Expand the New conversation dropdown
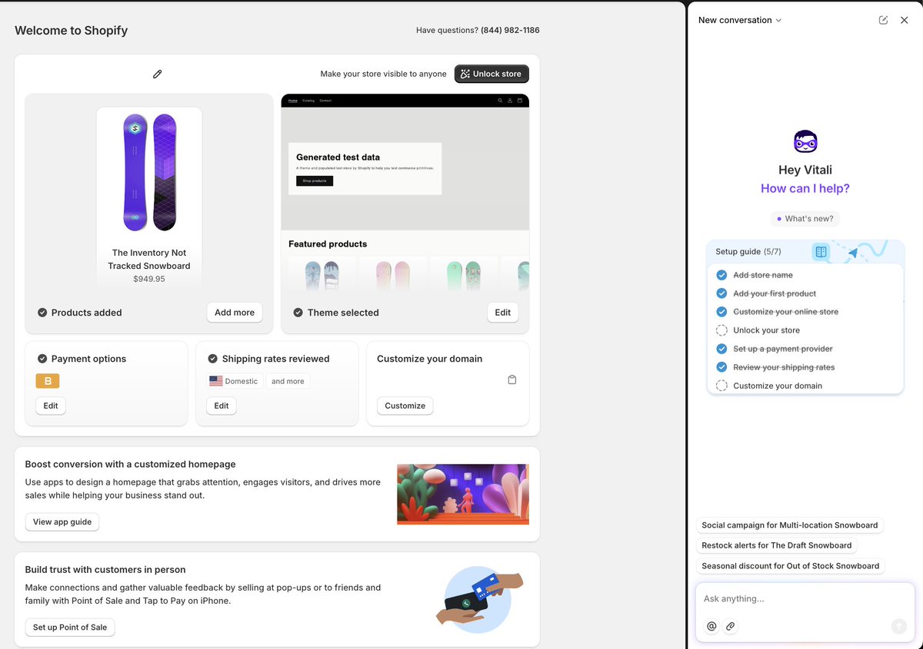 (740, 20)
